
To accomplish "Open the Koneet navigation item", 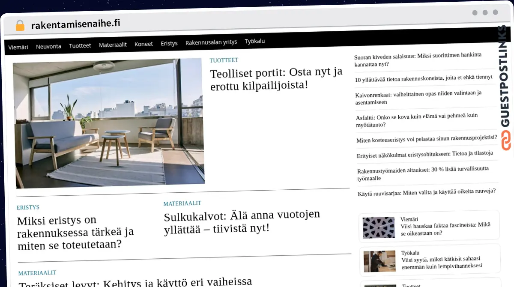I will (x=143, y=44).
